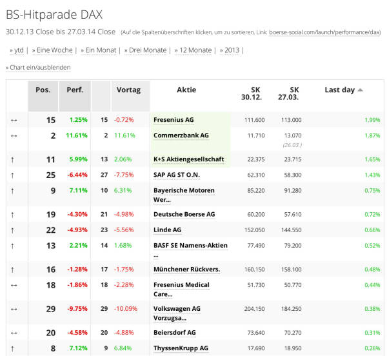Click the up arrow in ThyssenKrupp row
The height and width of the screenshot is (356, 387).
(13, 348)
